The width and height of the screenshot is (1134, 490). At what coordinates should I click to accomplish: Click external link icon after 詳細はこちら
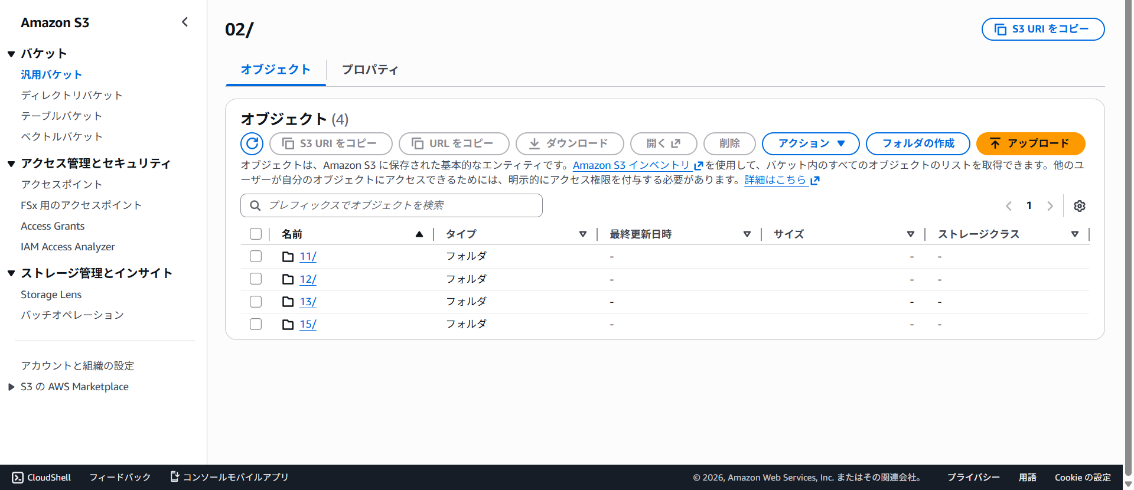coord(815,181)
